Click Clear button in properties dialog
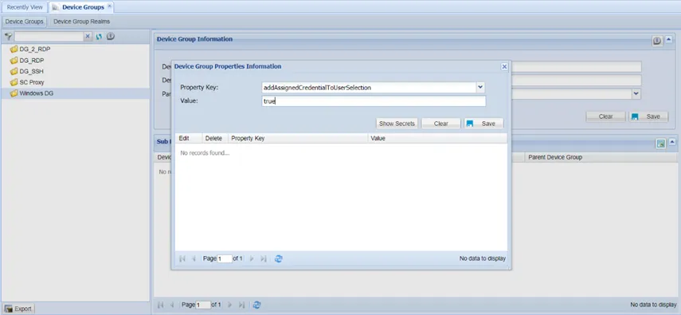 (440, 124)
